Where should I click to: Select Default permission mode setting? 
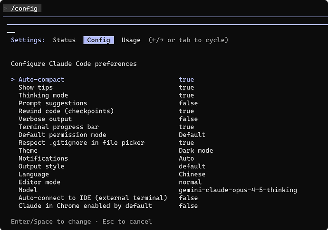pyautogui.click(x=62, y=135)
